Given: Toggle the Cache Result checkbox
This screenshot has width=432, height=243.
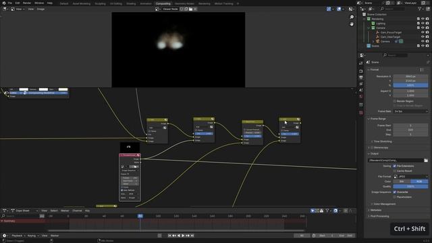Looking at the screenshot, I should pyautogui.click(x=394, y=171).
